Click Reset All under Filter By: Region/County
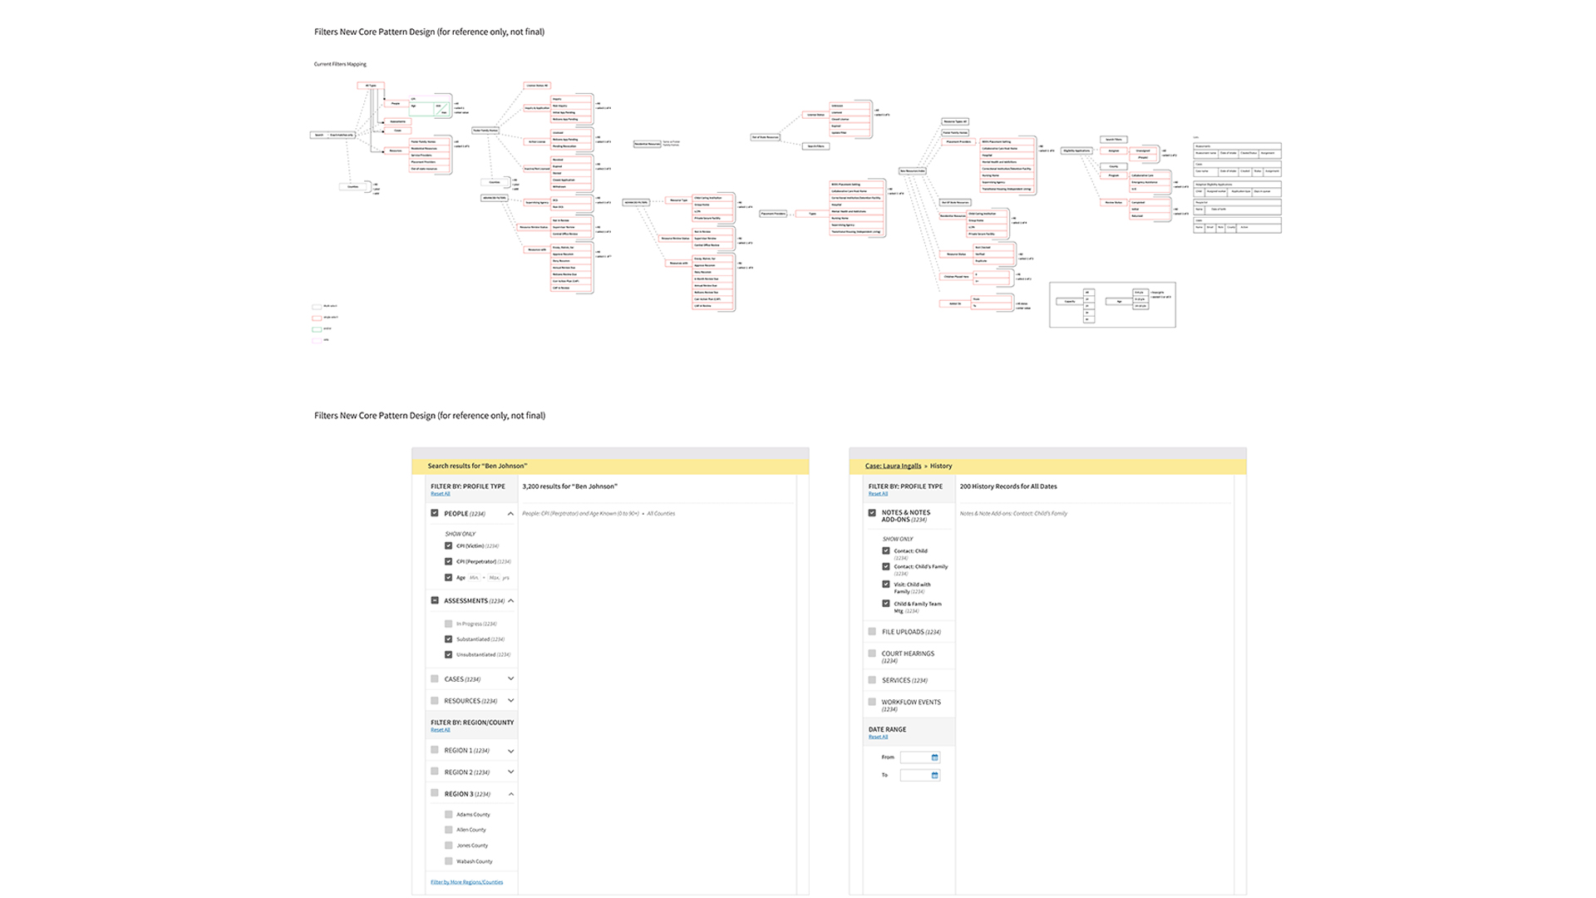The image size is (1596, 898). pyautogui.click(x=441, y=730)
